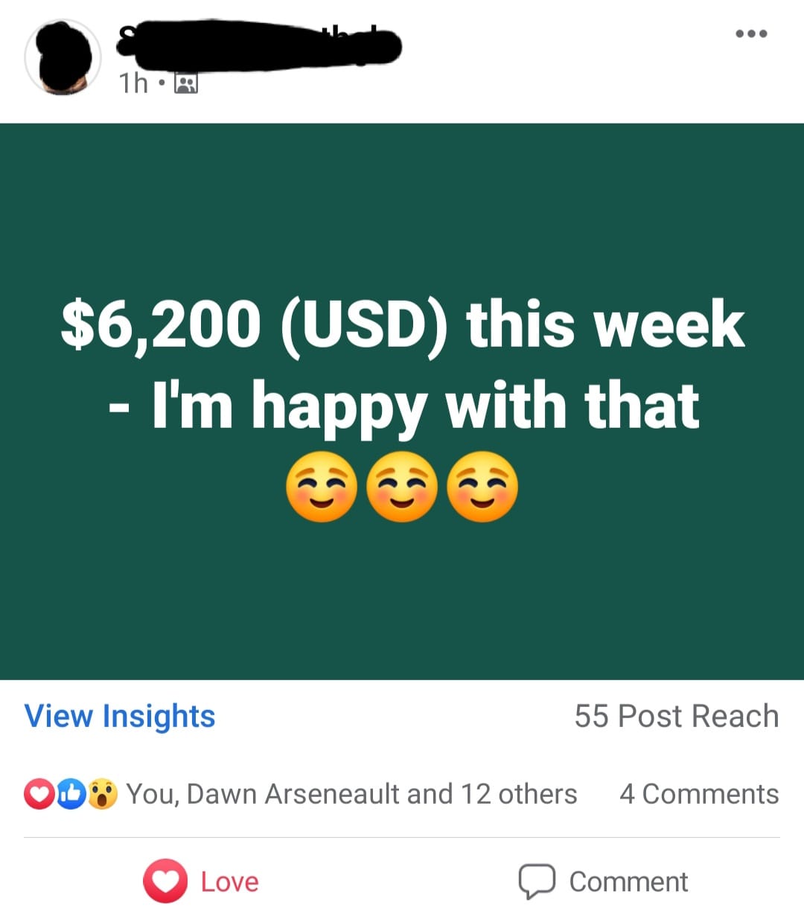Open list of people who reacted
Viewport: 804px width, 922px height.
(351, 794)
